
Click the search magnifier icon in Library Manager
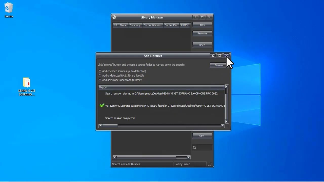pyautogui.click(x=194, y=148)
